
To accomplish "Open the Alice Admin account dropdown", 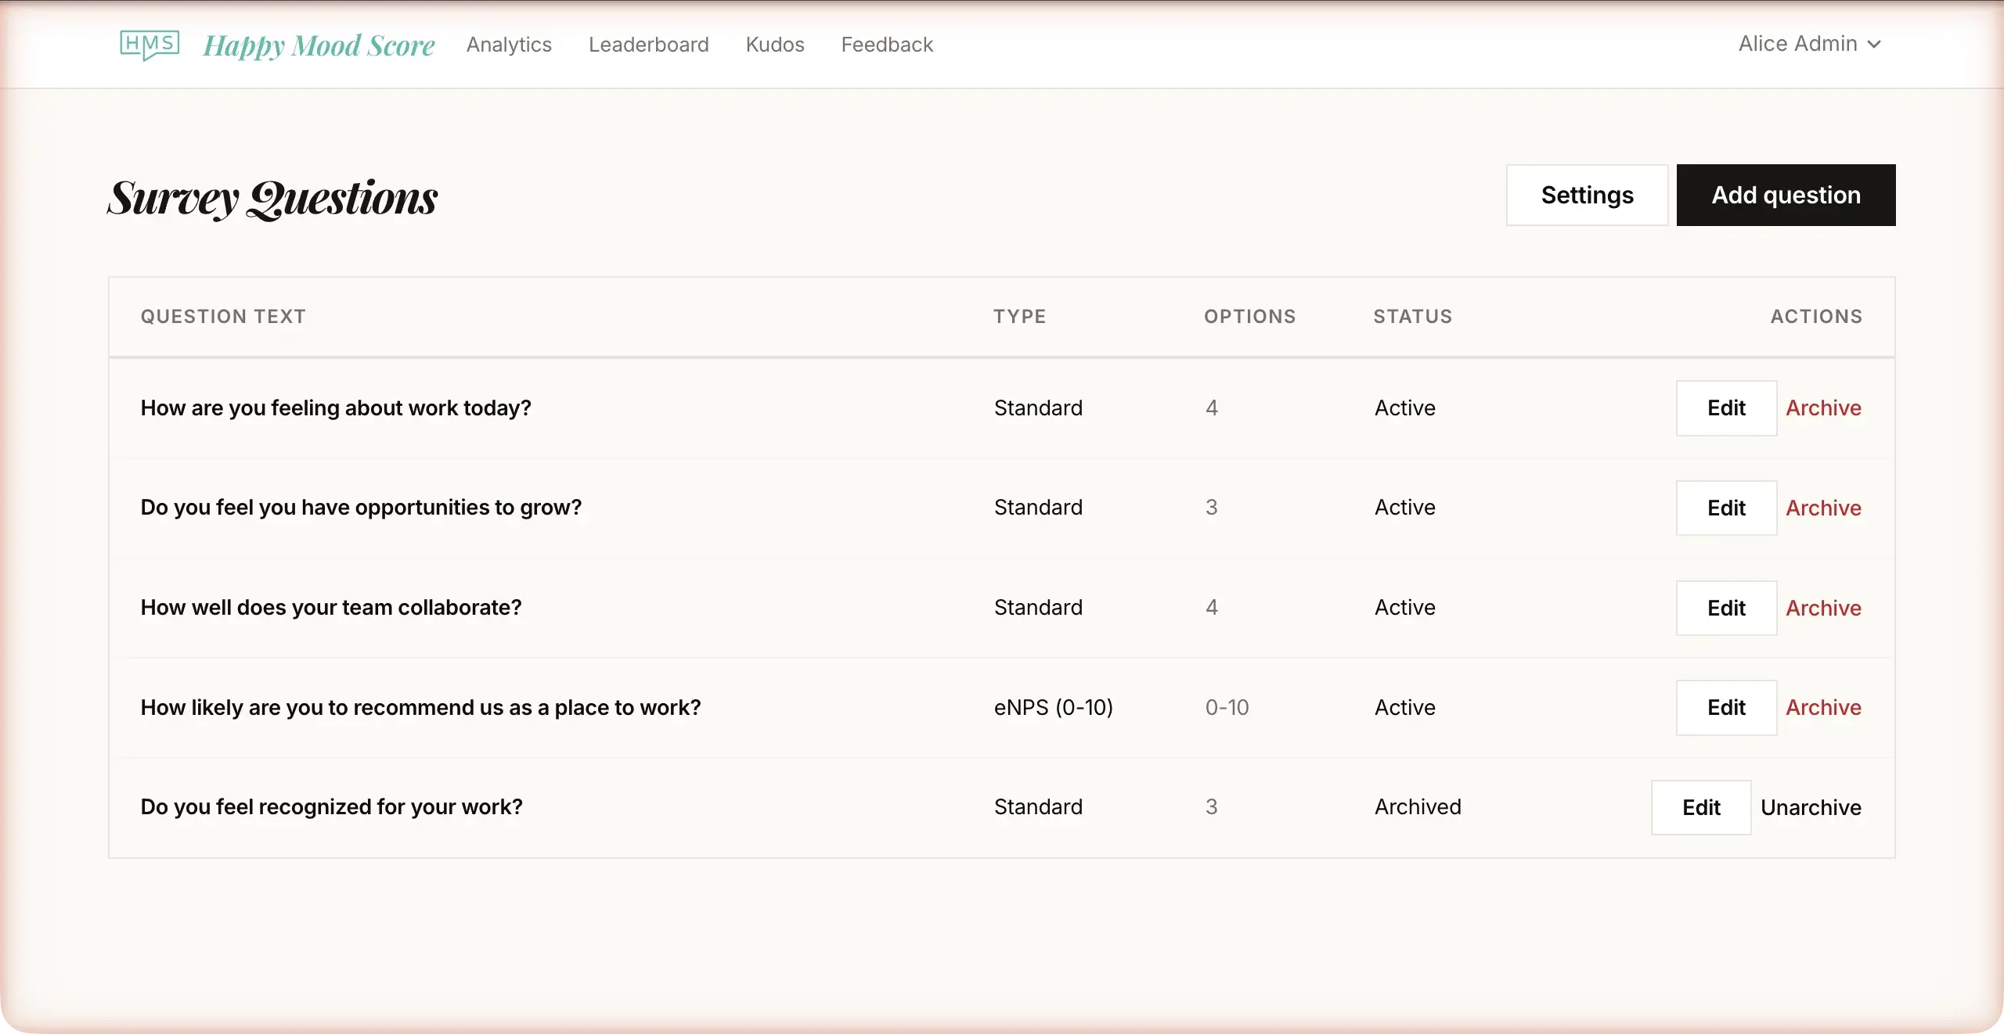I will coord(1797,44).
